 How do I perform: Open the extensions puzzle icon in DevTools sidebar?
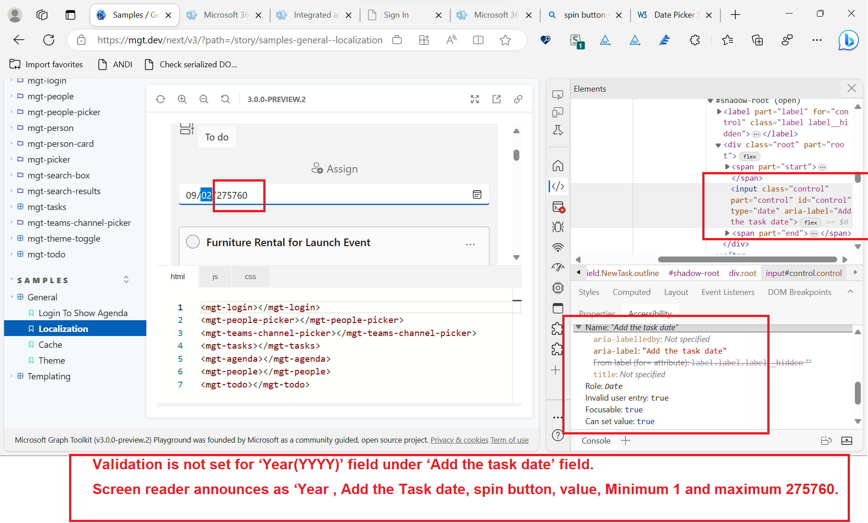coord(558,328)
